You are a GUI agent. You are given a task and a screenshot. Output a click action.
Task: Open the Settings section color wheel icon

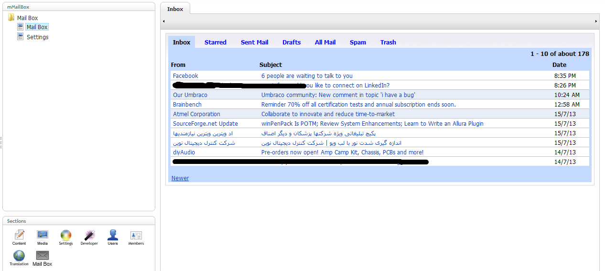66,235
